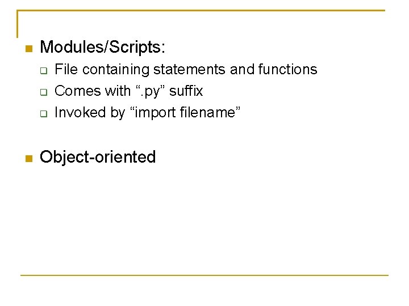This screenshot has height=306, width=409.
Task: Click the Modules/Scripts: heading text
Action: pos(102,47)
